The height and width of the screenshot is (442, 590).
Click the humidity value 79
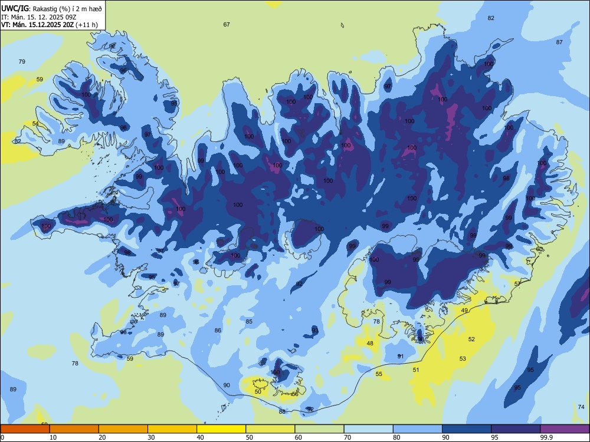click(x=22, y=61)
